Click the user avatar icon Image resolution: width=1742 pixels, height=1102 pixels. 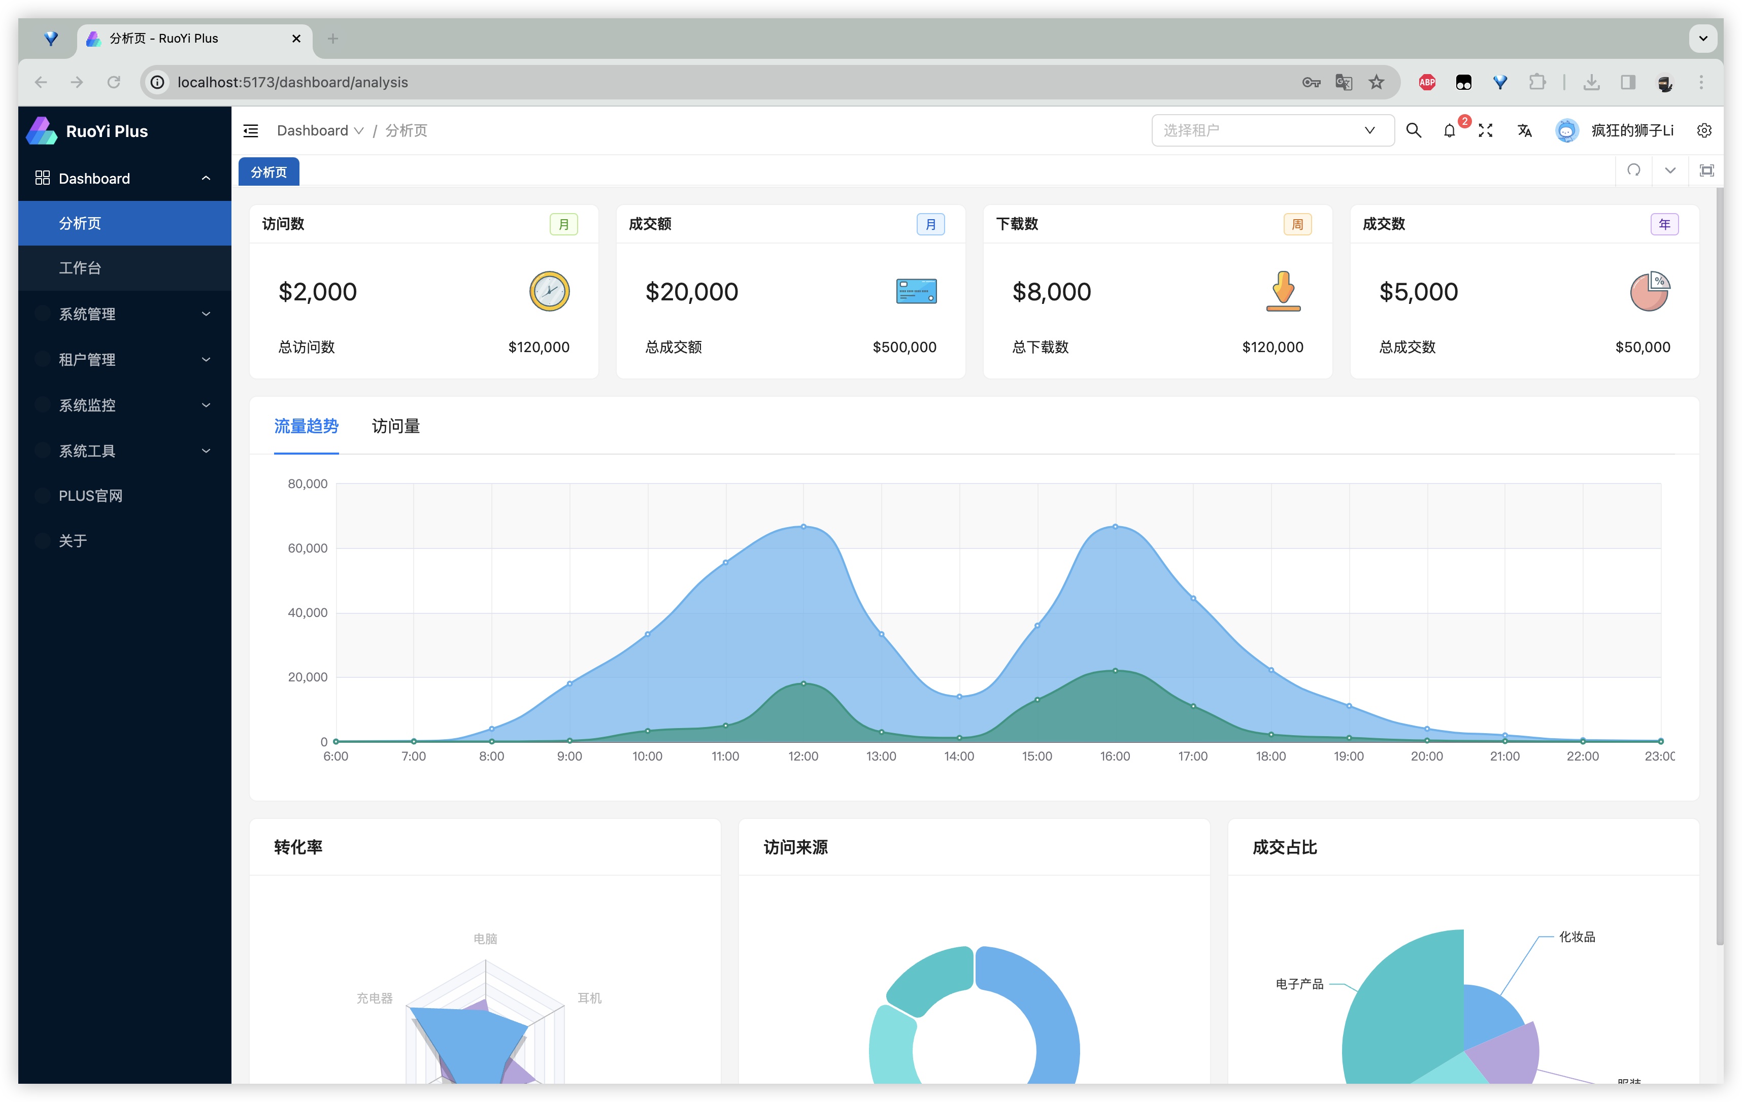click(x=1566, y=131)
